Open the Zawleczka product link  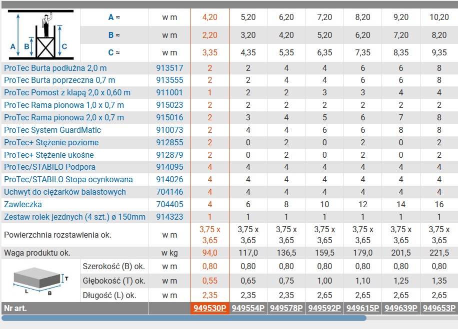[23, 205]
